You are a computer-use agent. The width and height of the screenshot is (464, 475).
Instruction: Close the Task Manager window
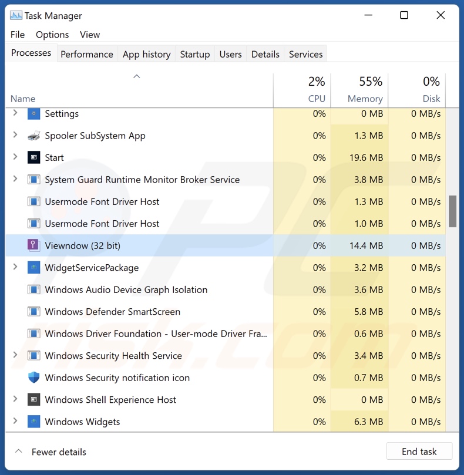point(441,15)
